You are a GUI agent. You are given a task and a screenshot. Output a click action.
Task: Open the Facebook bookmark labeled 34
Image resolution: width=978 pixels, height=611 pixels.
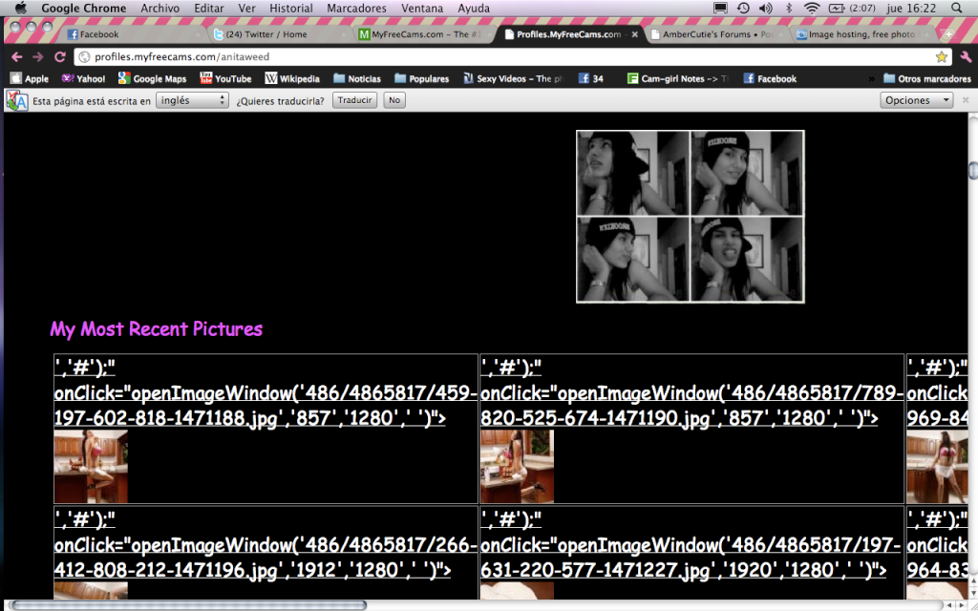(x=590, y=78)
